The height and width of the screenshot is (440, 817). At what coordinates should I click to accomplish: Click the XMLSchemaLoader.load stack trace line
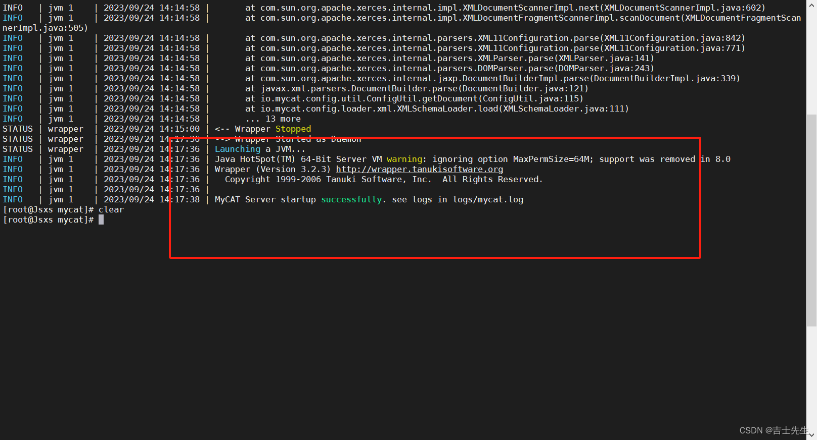437,109
